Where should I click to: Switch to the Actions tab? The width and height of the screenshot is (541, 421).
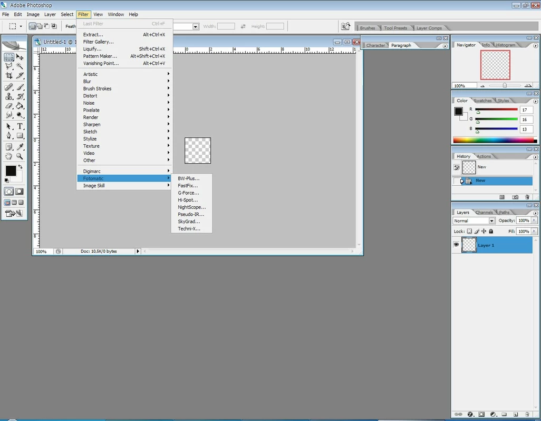click(484, 156)
